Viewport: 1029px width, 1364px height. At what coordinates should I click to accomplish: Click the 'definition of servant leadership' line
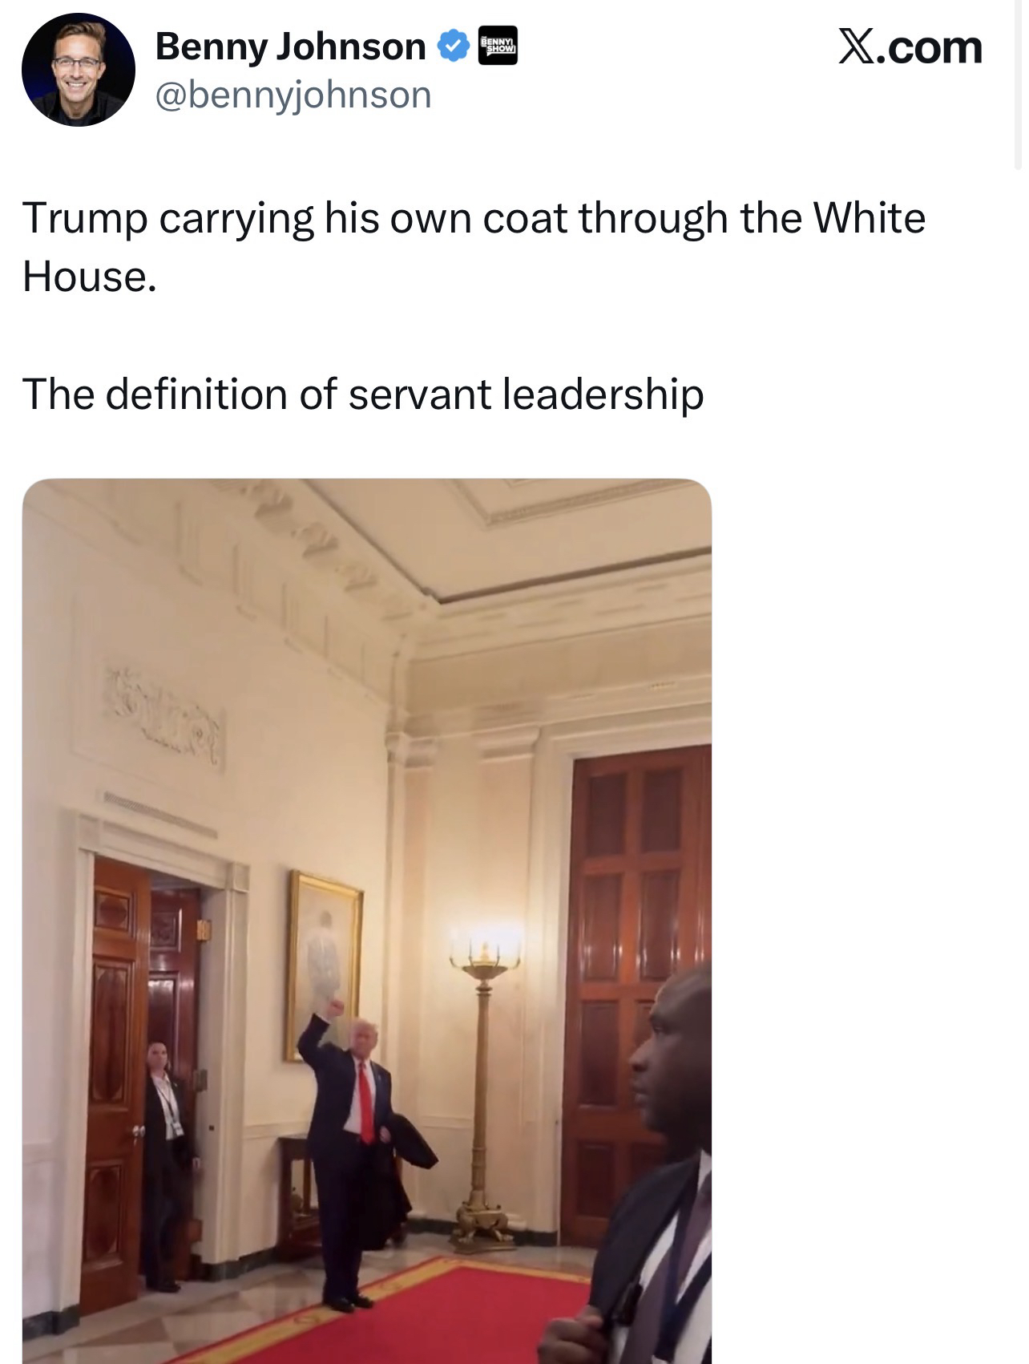tap(363, 395)
